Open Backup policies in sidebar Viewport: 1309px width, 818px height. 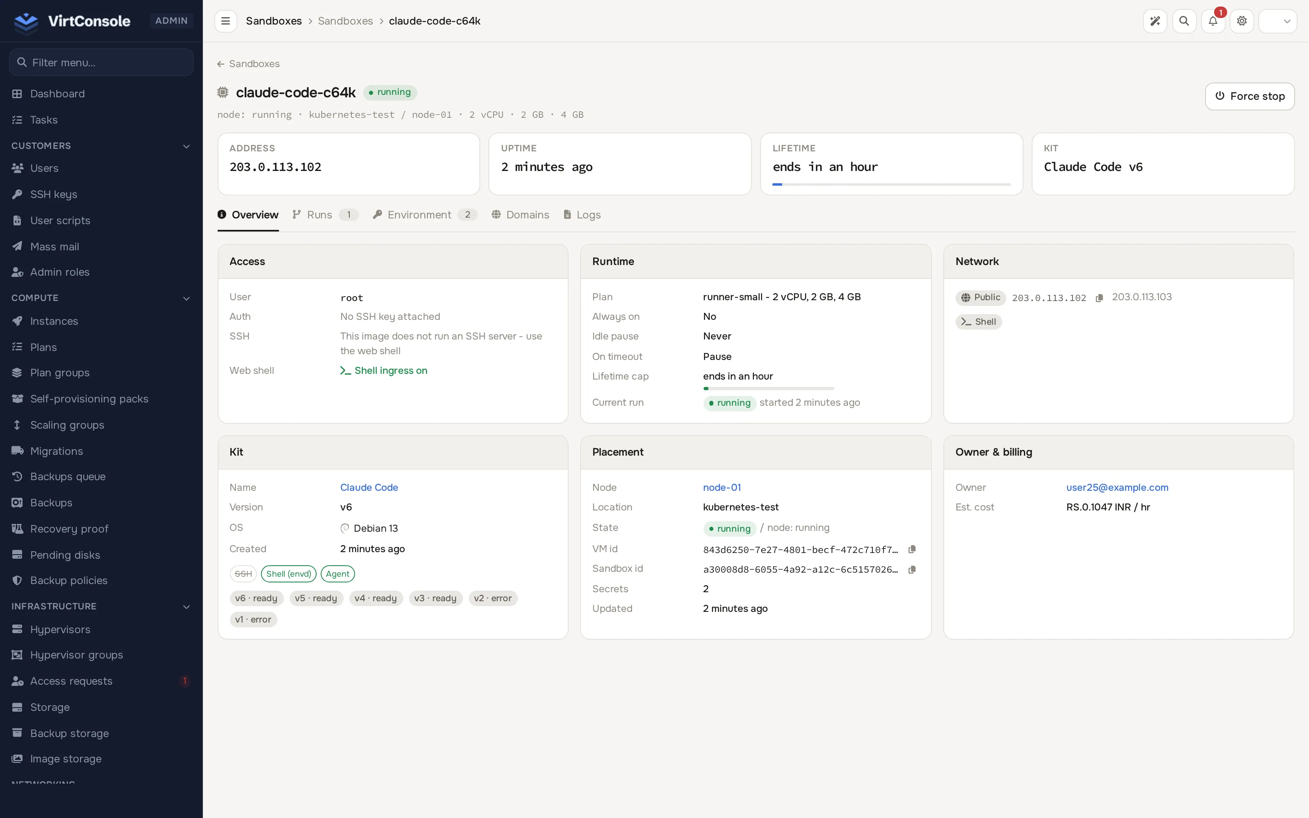[x=101, y=580]
